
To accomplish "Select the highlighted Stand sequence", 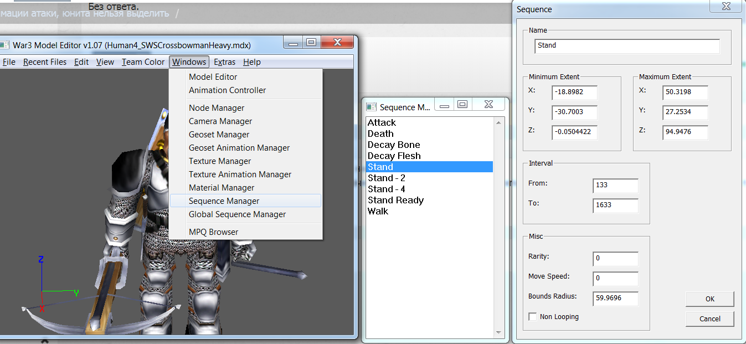I will pos(430,167).
